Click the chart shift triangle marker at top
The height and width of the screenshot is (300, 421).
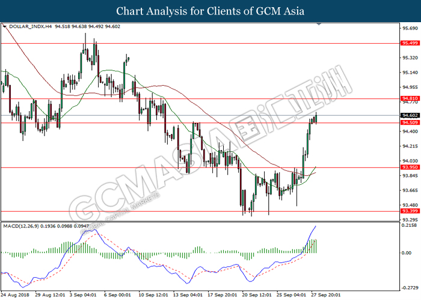[319, 24]
